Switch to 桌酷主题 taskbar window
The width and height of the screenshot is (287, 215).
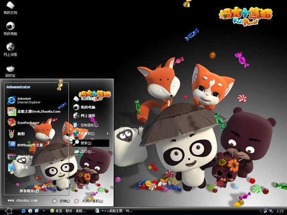pyautogui.click(x=114, y=211)
